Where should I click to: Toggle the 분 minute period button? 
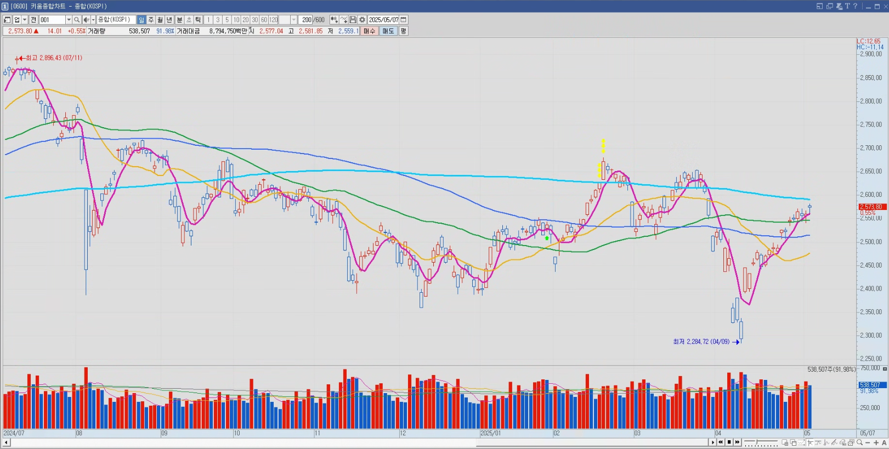coord(179,20)
